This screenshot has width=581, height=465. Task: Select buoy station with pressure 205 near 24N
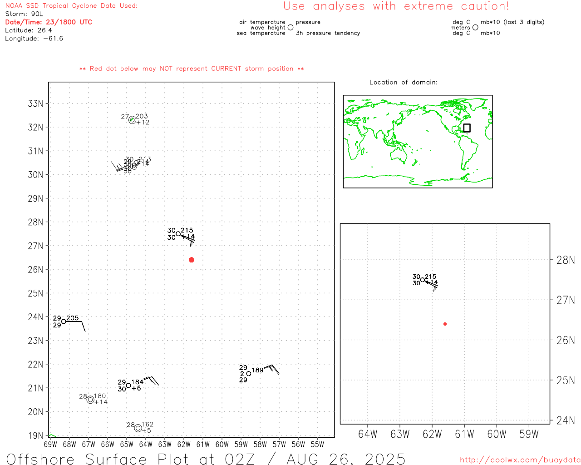tap(64, 321)
